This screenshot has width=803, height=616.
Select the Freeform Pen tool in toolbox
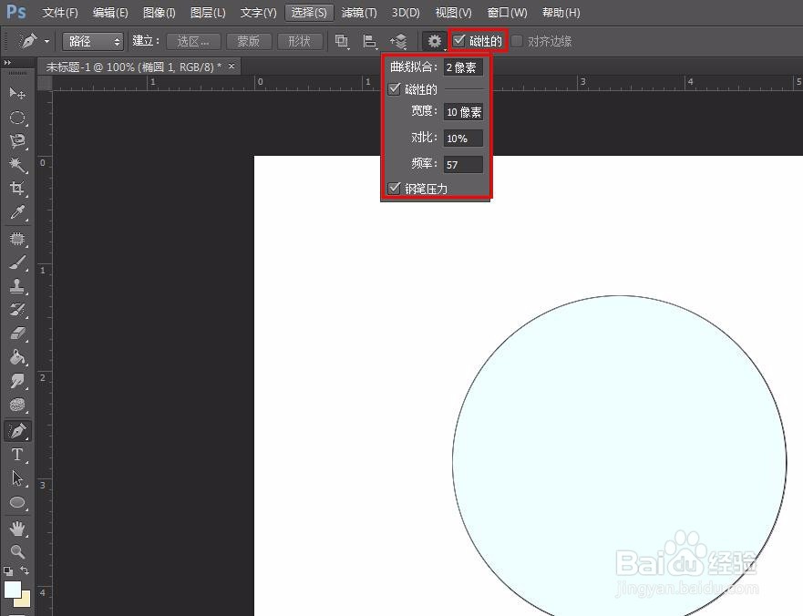point(17,431)
